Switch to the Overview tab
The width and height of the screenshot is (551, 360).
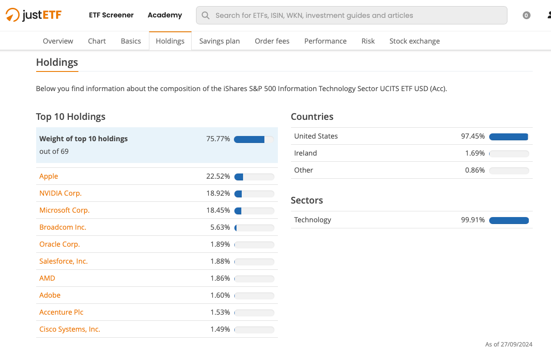coord(58,41)
